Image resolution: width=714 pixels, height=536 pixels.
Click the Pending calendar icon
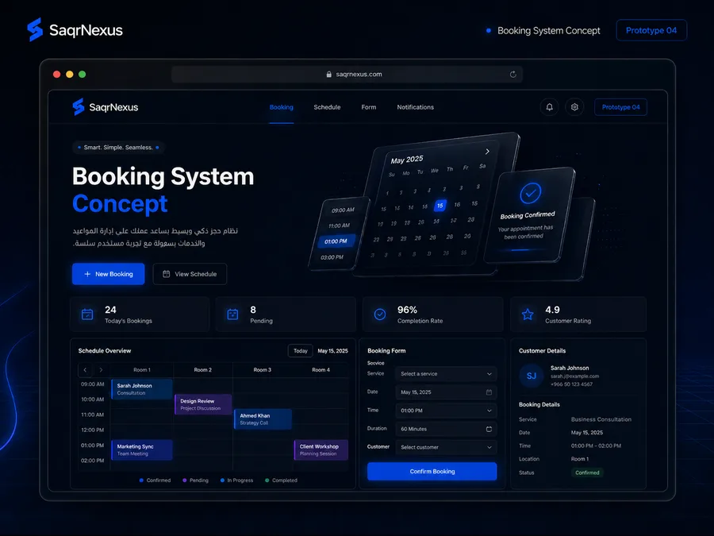[x=232, y=314]
